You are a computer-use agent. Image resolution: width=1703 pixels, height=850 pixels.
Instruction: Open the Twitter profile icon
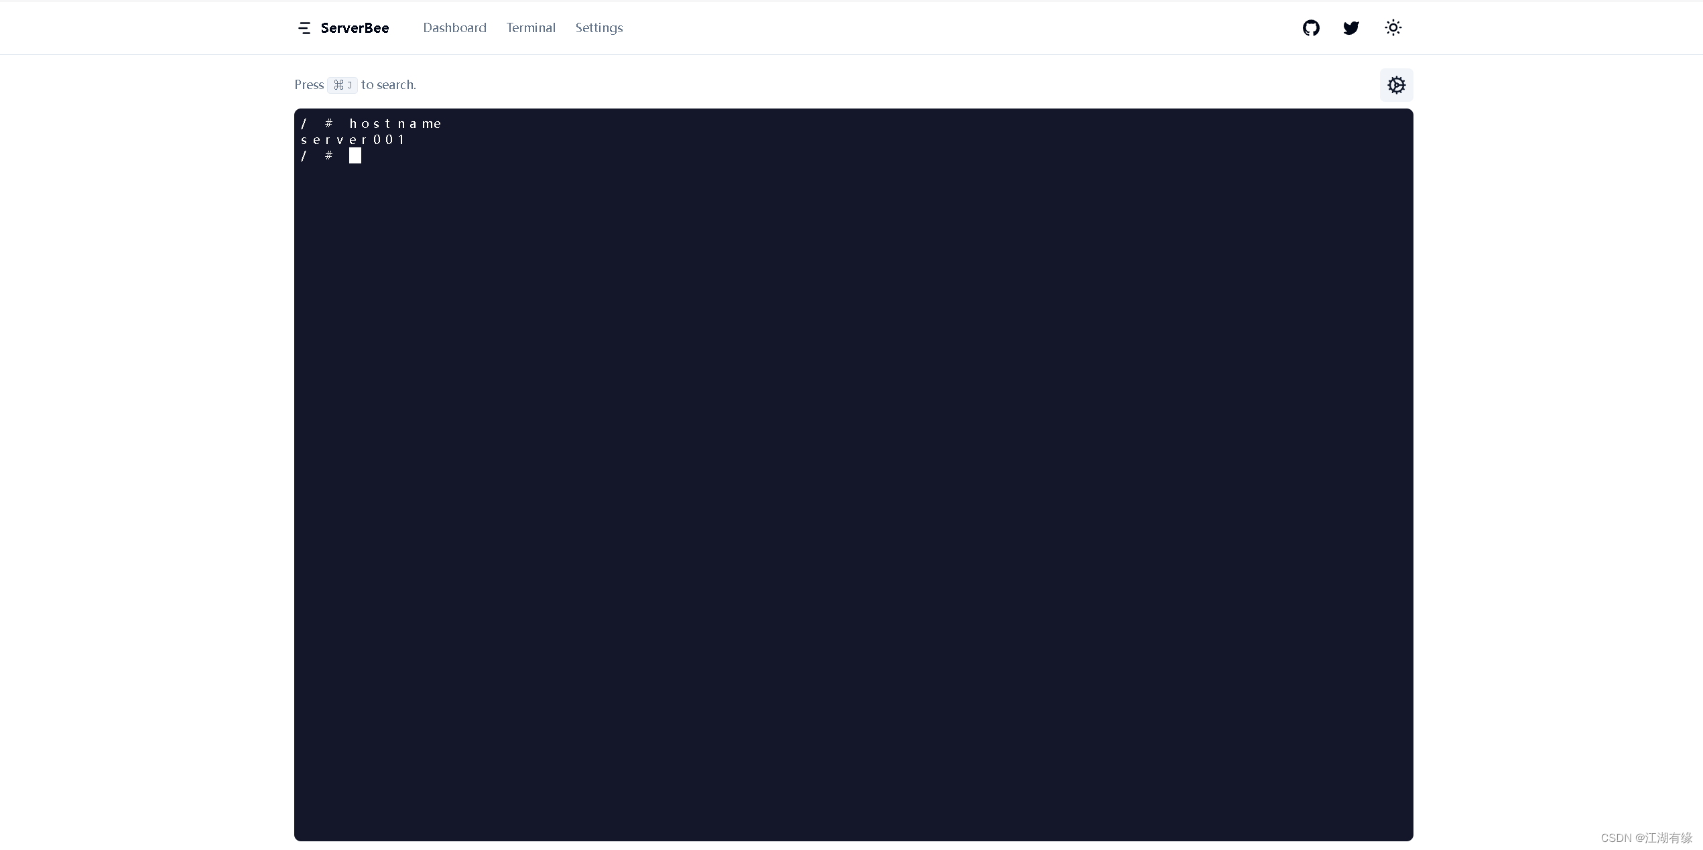[1351, 27]
